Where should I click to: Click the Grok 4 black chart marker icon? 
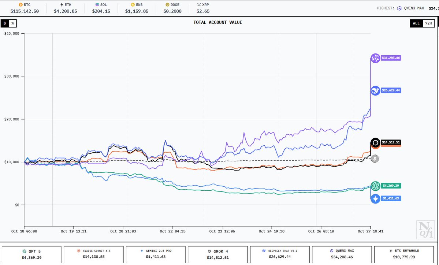coord(375,142)
